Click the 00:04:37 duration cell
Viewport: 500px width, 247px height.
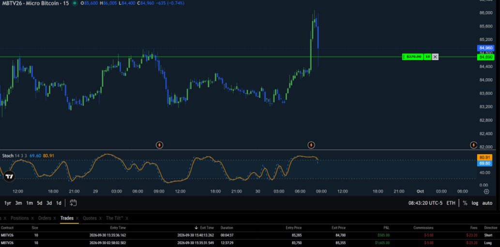coord(227,235)
